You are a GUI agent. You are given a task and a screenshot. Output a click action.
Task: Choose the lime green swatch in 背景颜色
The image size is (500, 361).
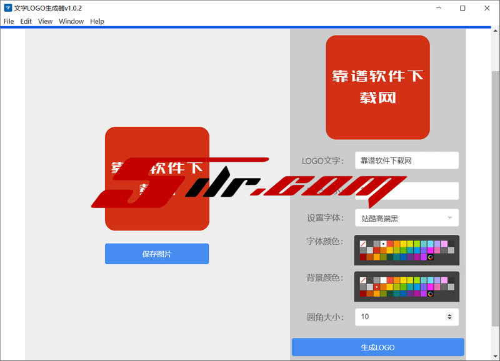pyautogui.click(x=417, y=280)
